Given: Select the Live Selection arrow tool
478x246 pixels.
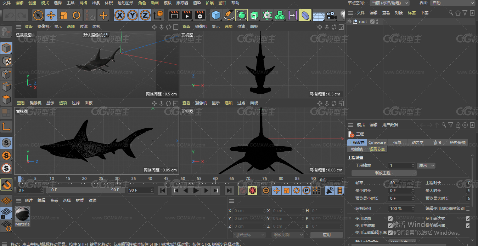Looking at the screenshot, I should tap(38, 15).
